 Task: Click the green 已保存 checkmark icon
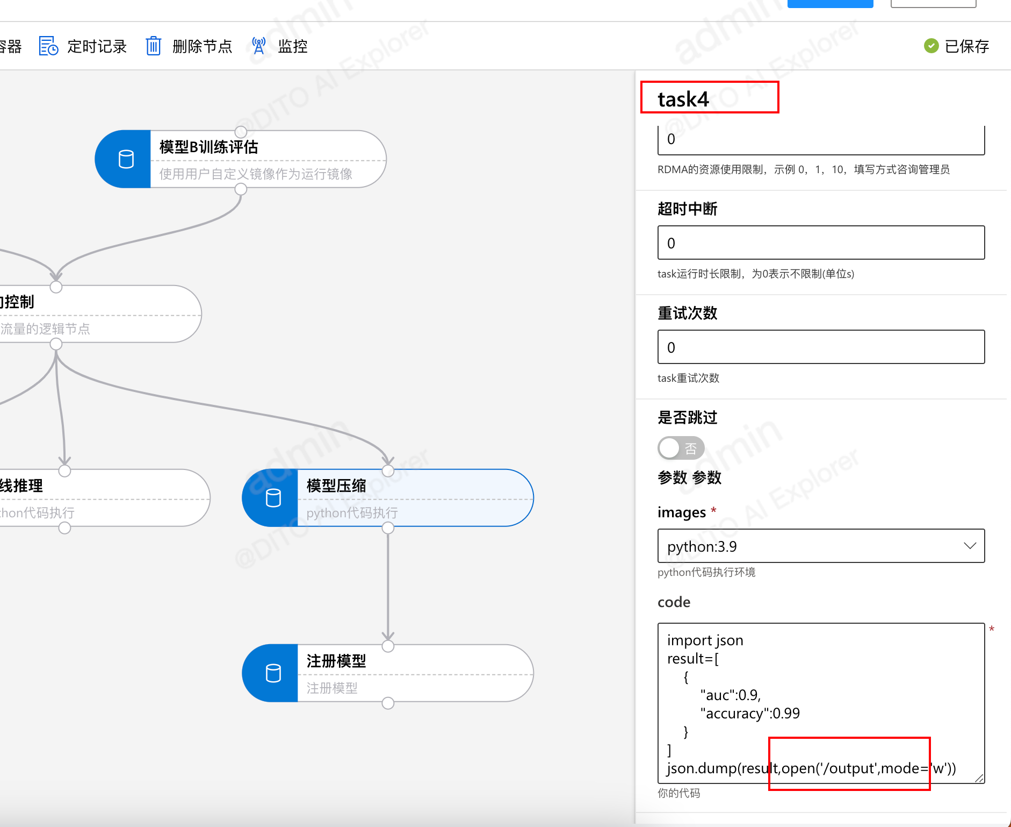click(x=931, y=46)
